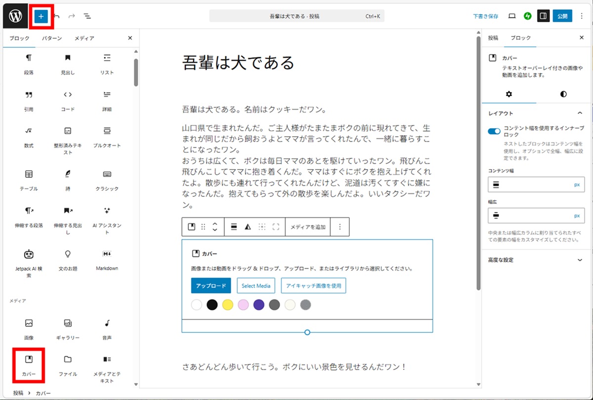This screenshot has height=400, width=593.
Task: Switch to the パターン tab
Action: click(52, 38)
